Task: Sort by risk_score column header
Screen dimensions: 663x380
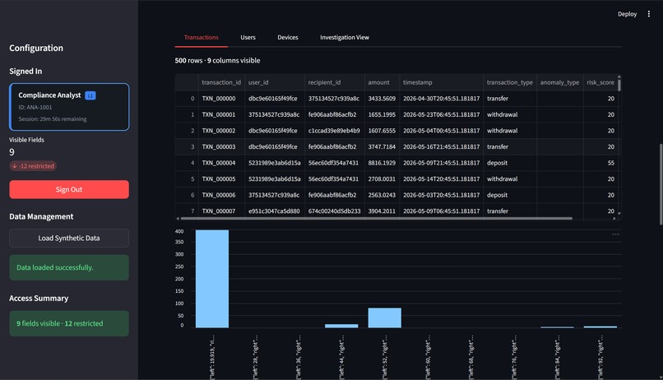Action: point(600,82)
